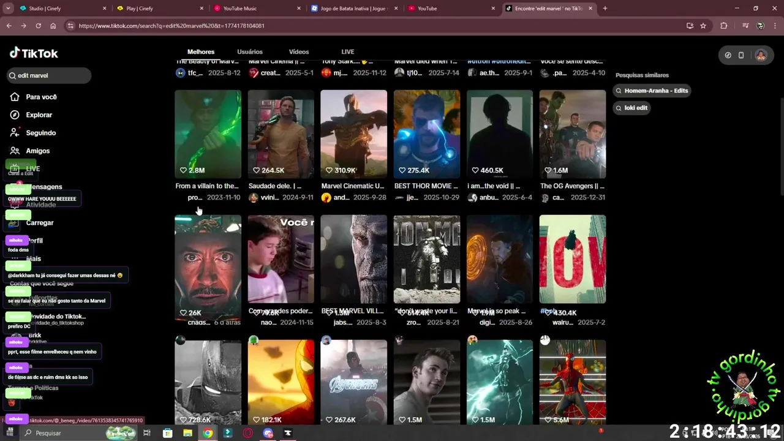Screen dimensions: 784x441
Task: Switch to the LIVE search tab
Action: coord(348,51)
